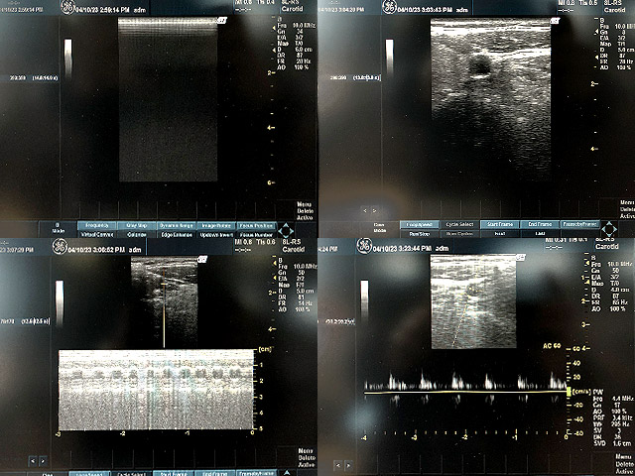Image resolution: width=635 pixels, height=476 pixels.
Task: Click the grayscale bar on the top-left screen
Action: coord(68,58)
